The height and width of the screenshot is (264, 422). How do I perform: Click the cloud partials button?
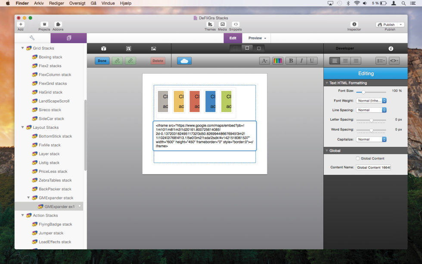coord(184,61)
